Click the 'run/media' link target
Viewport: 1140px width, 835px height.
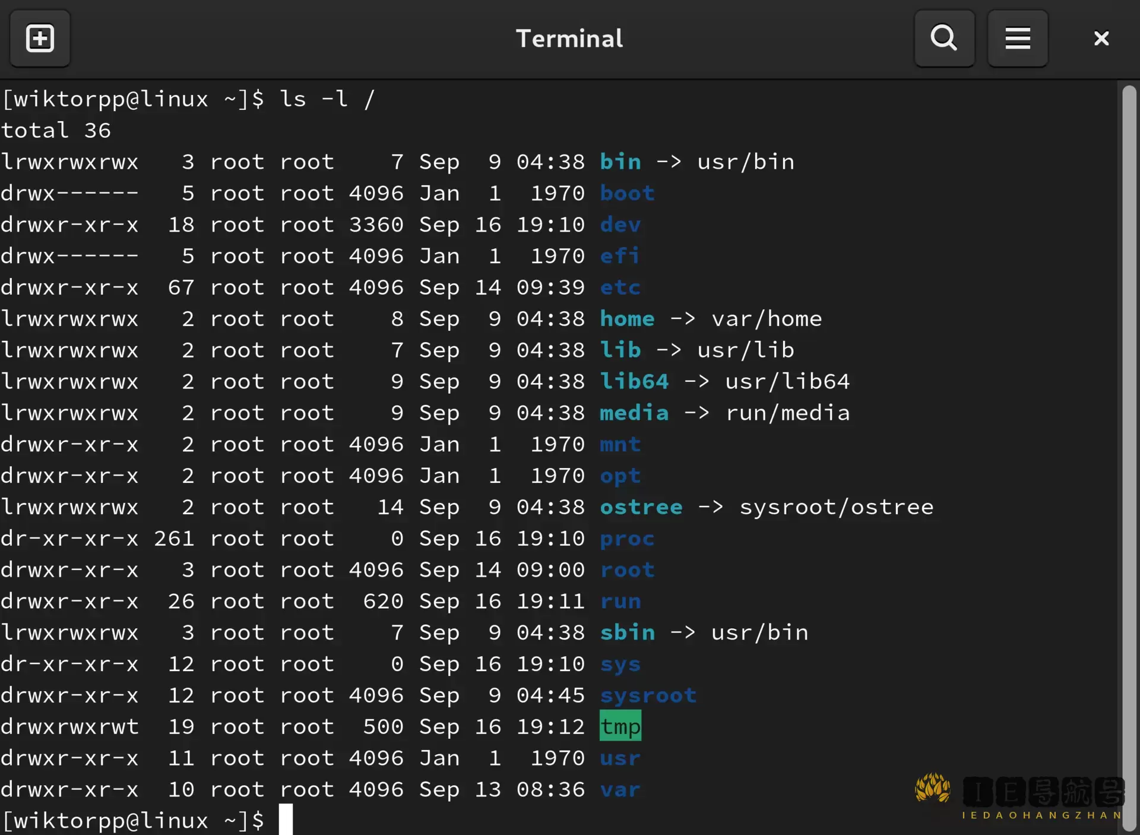[x=787, y=413]
